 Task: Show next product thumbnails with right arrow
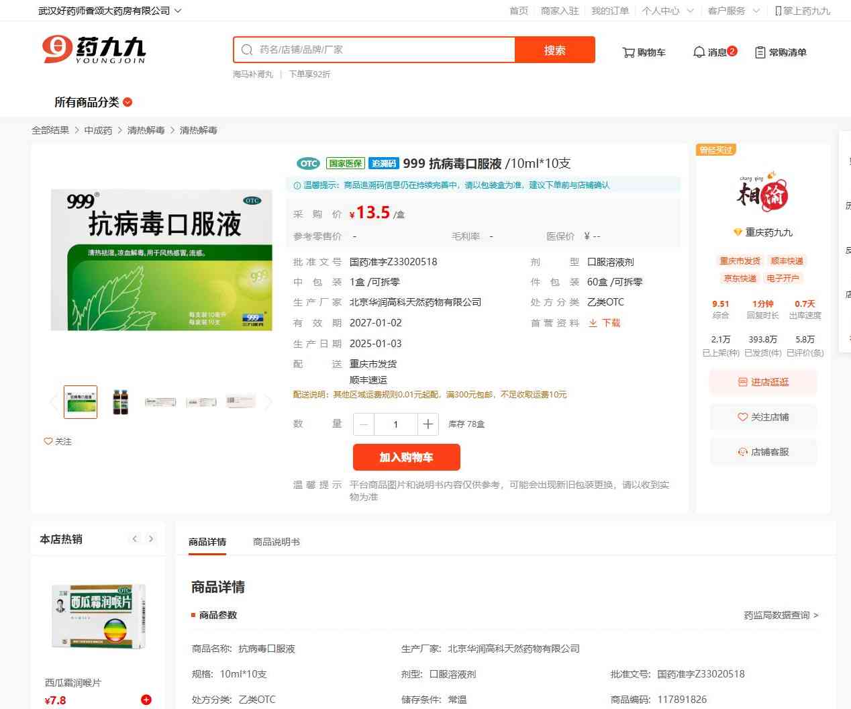[x=268, y=402]
